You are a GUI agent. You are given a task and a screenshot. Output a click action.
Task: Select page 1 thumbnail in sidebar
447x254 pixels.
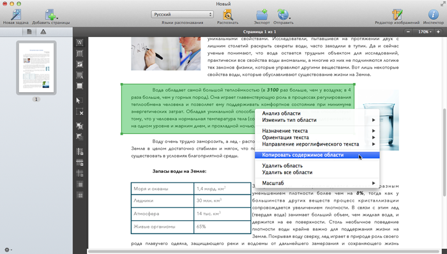coord(36,68)
